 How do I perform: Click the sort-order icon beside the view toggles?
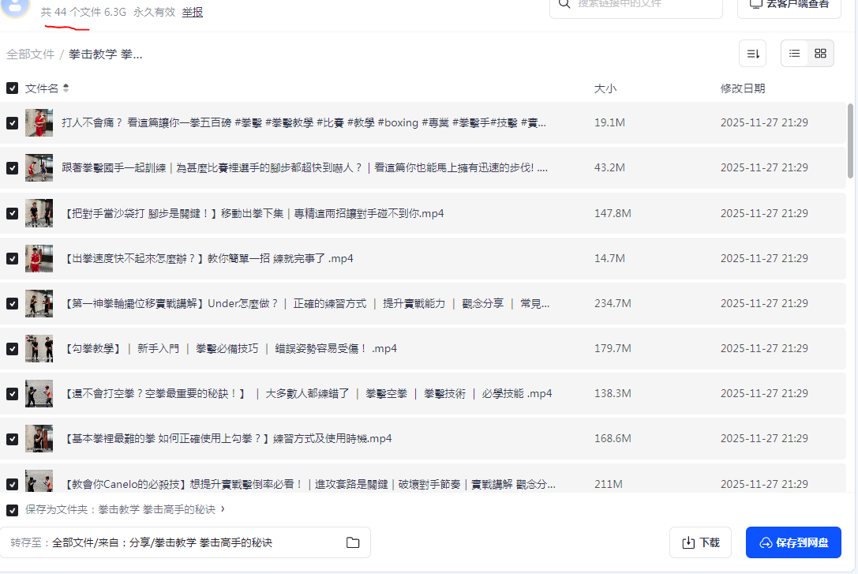(x=752, y=53)
